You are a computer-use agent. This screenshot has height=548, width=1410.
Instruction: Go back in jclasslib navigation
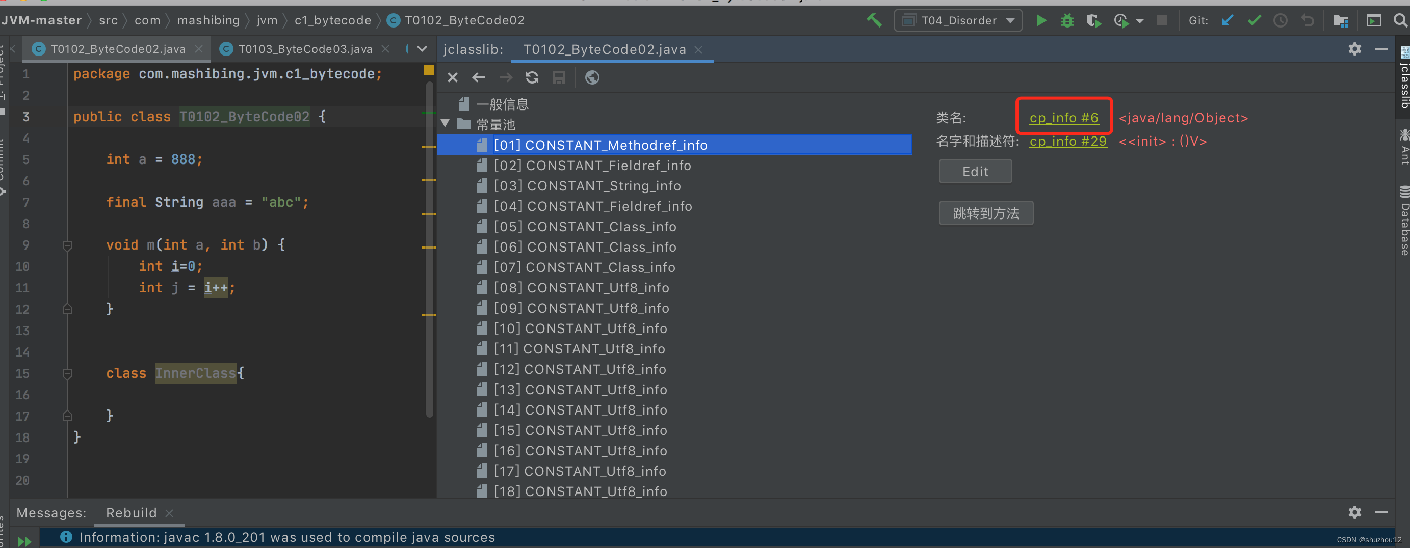[x=478, y=77]
